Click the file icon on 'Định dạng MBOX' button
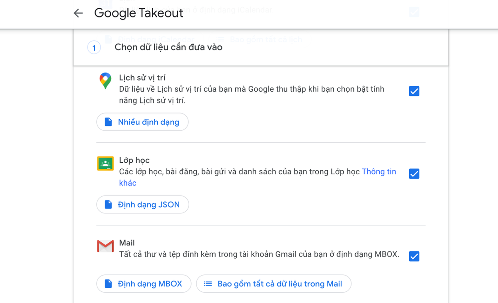498x303 pixels. click(109, 283)
